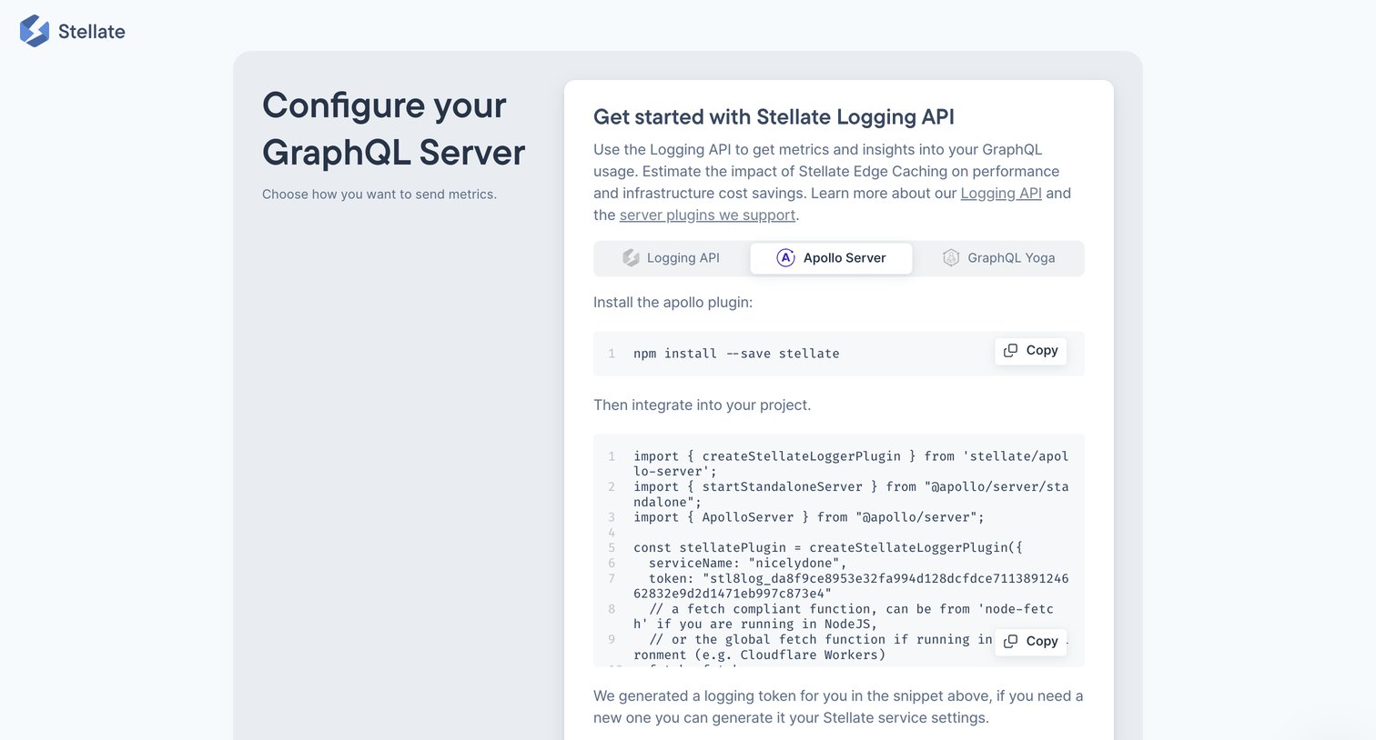This screenshot has height=740, width=1376.
Task: Click the import startStandaloneServer code line
Action: (x=851, y=495)
